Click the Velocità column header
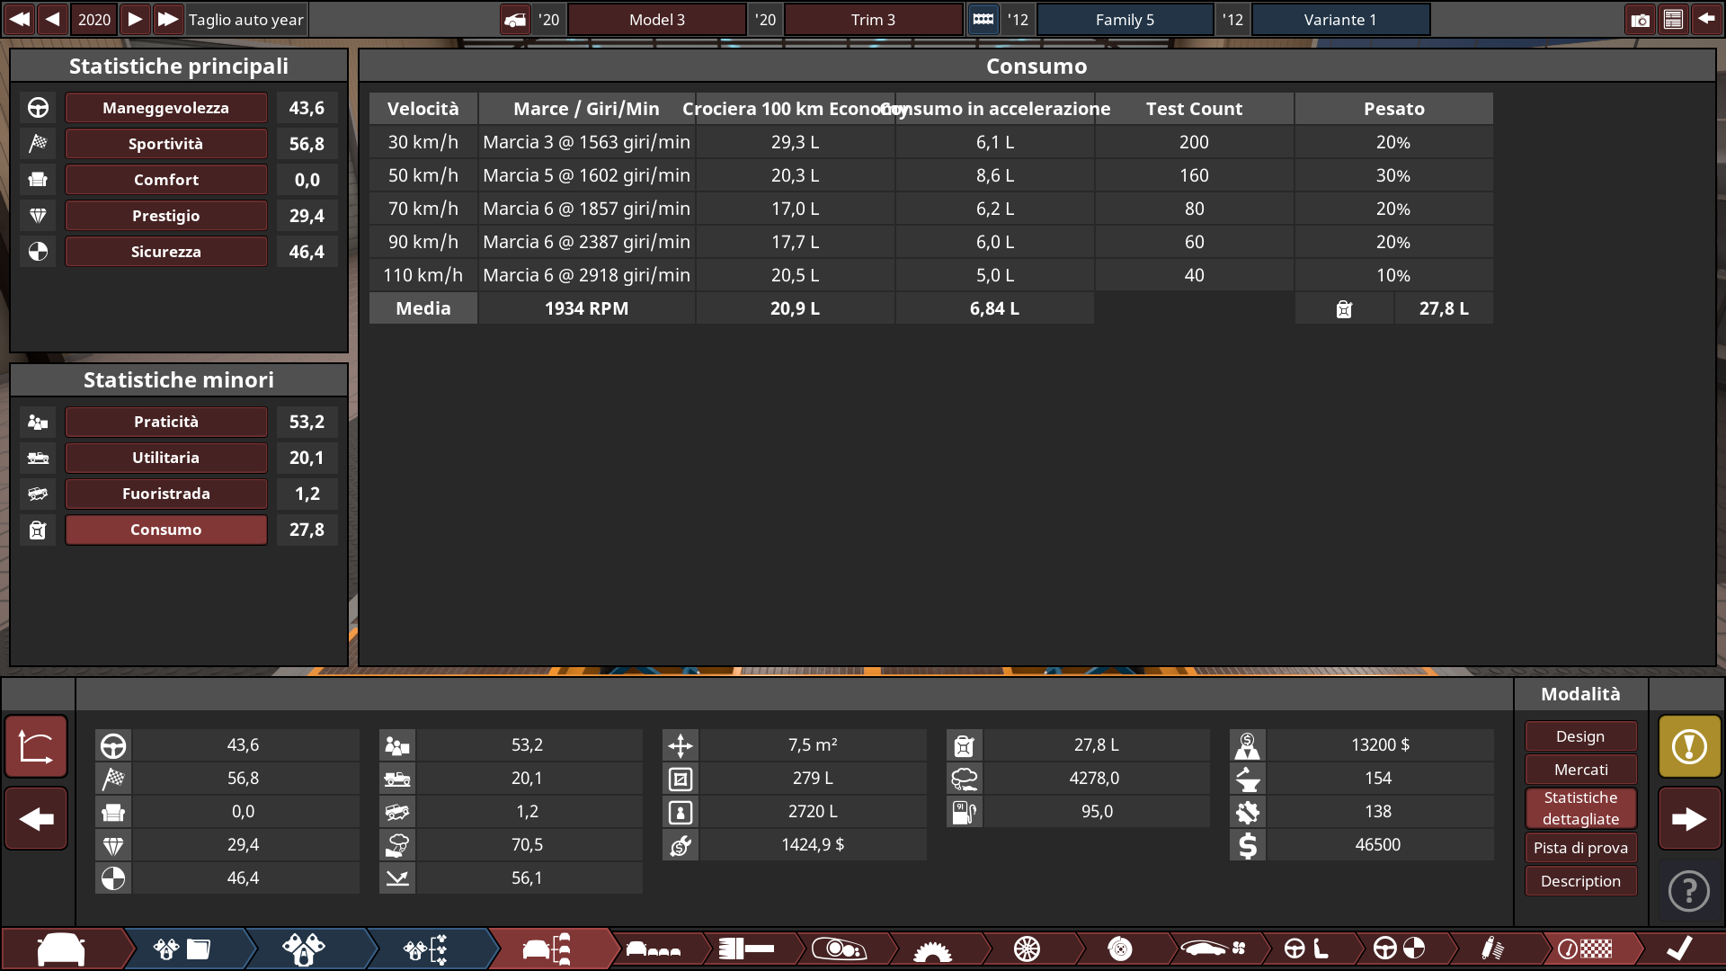Image resolution: width=1726 pixels, height=971 pixels. pyautogui.click(x=423, y=109)
